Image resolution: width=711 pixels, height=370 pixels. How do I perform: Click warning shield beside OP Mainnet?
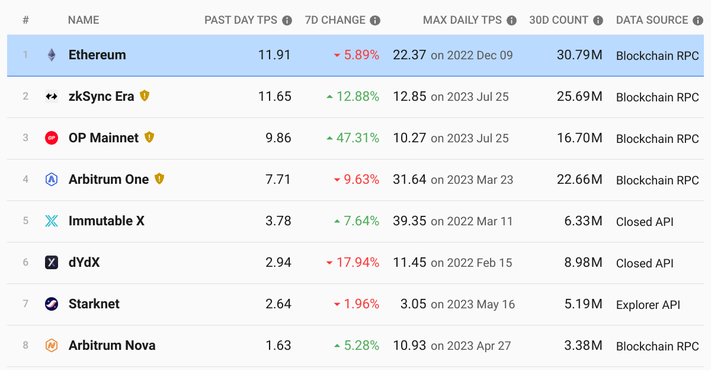click(x=149, y=137)
